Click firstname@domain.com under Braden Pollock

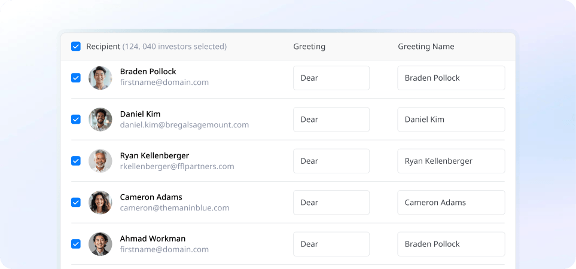164,82
